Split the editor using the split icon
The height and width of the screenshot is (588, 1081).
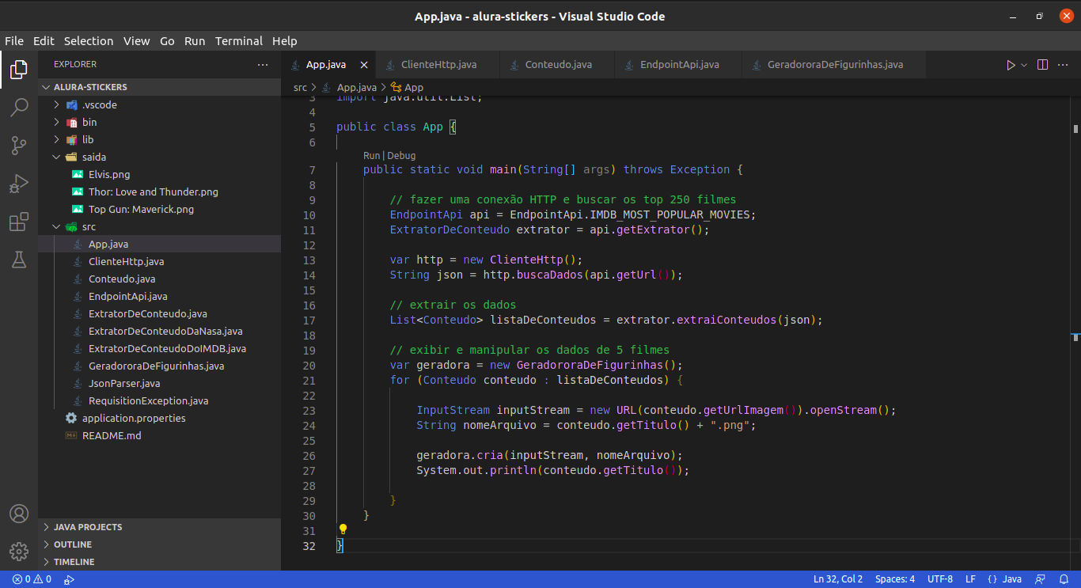pos(1042,65)
